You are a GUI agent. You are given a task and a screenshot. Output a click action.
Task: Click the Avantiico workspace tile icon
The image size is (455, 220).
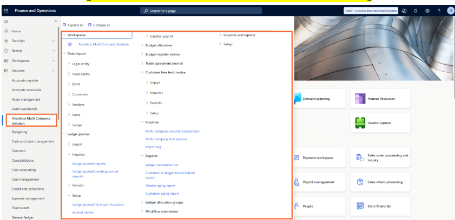click(x=70, y=45)
